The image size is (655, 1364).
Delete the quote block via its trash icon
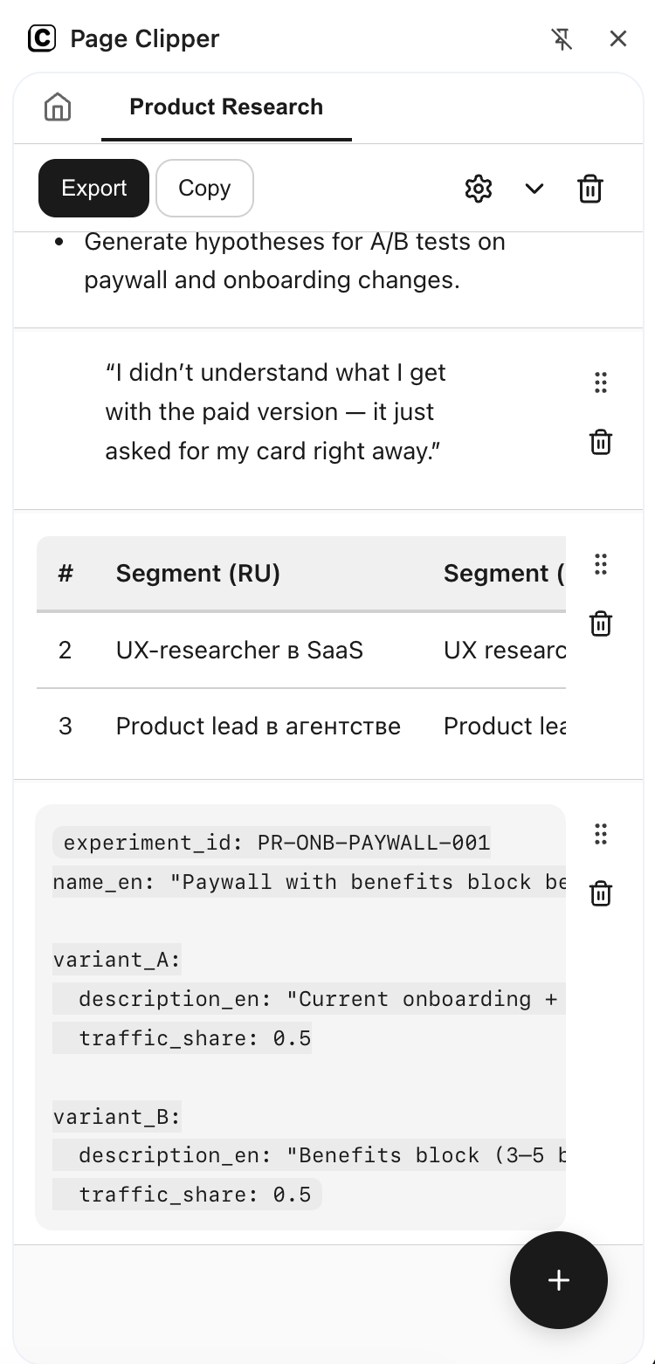[x=600, y=442]
